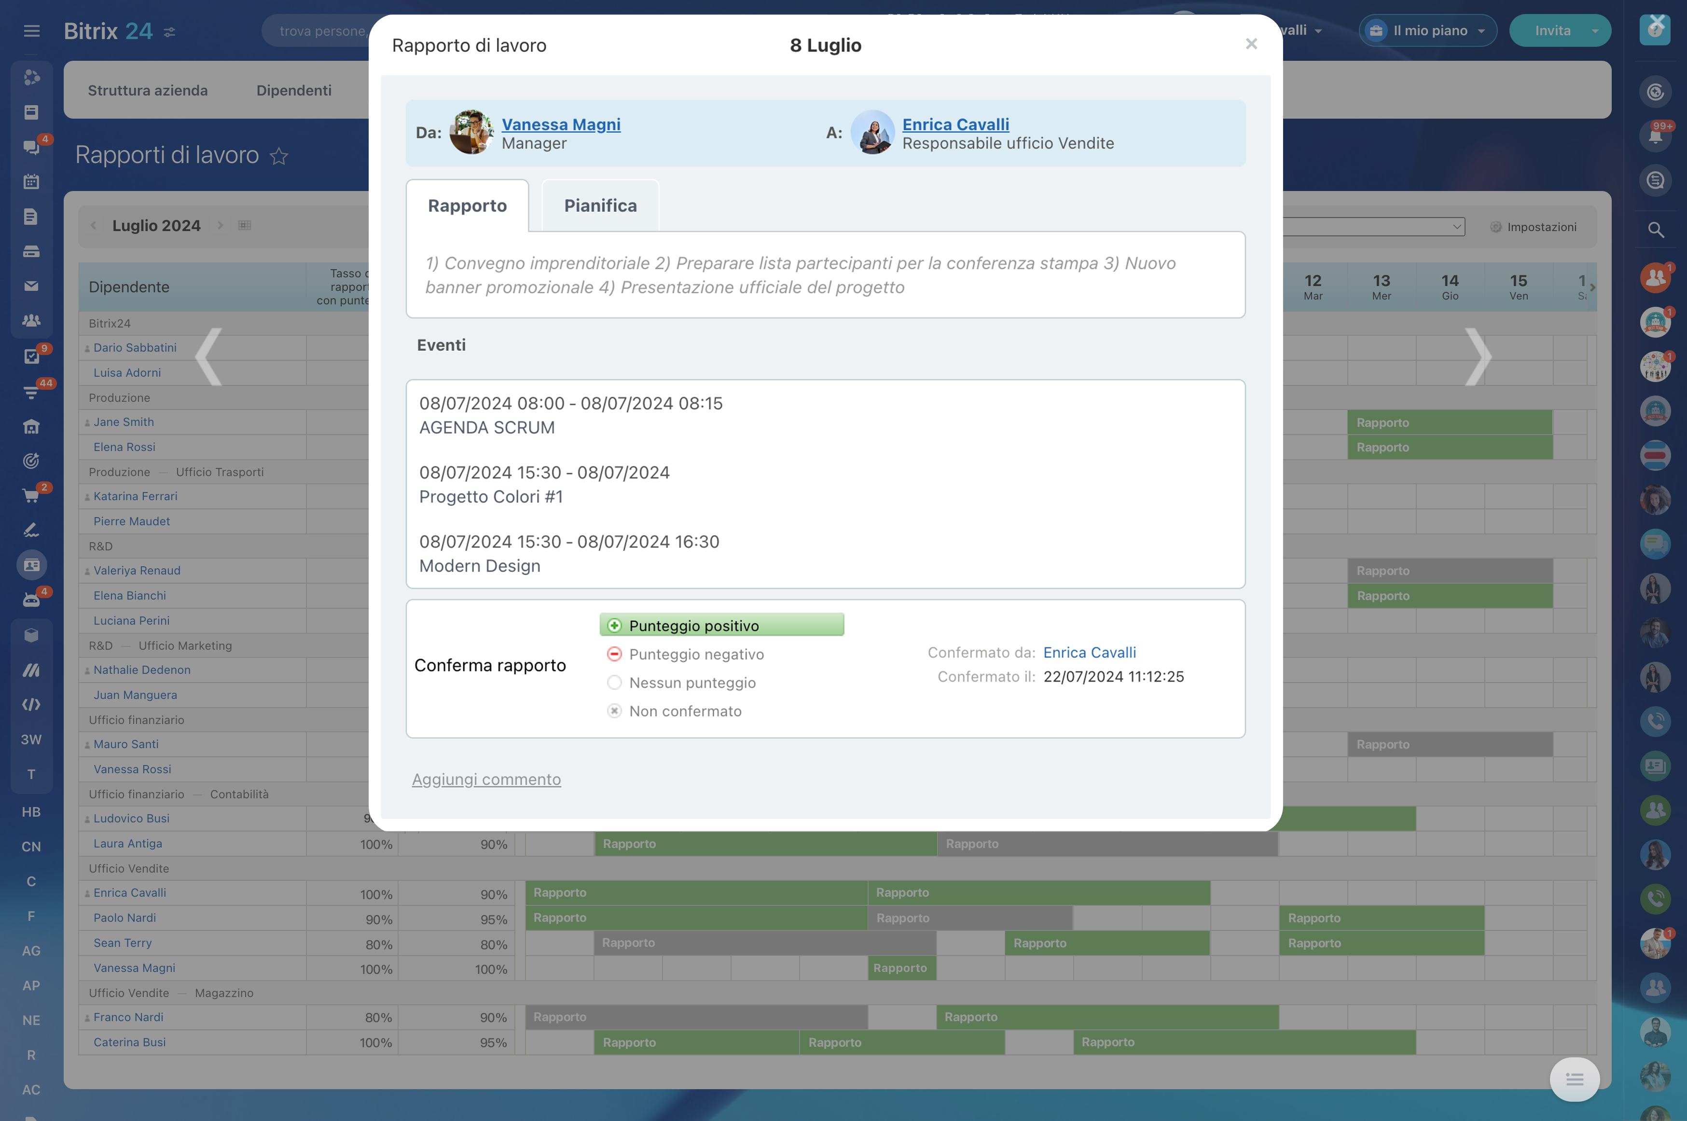Click the Aggiungi commento link
The width and height of the screenshot is (1687, 1121).
486,779
